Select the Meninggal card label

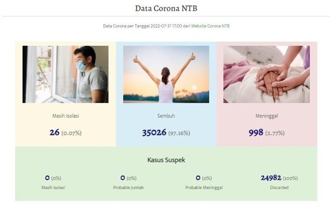click(x=267, y=116)
